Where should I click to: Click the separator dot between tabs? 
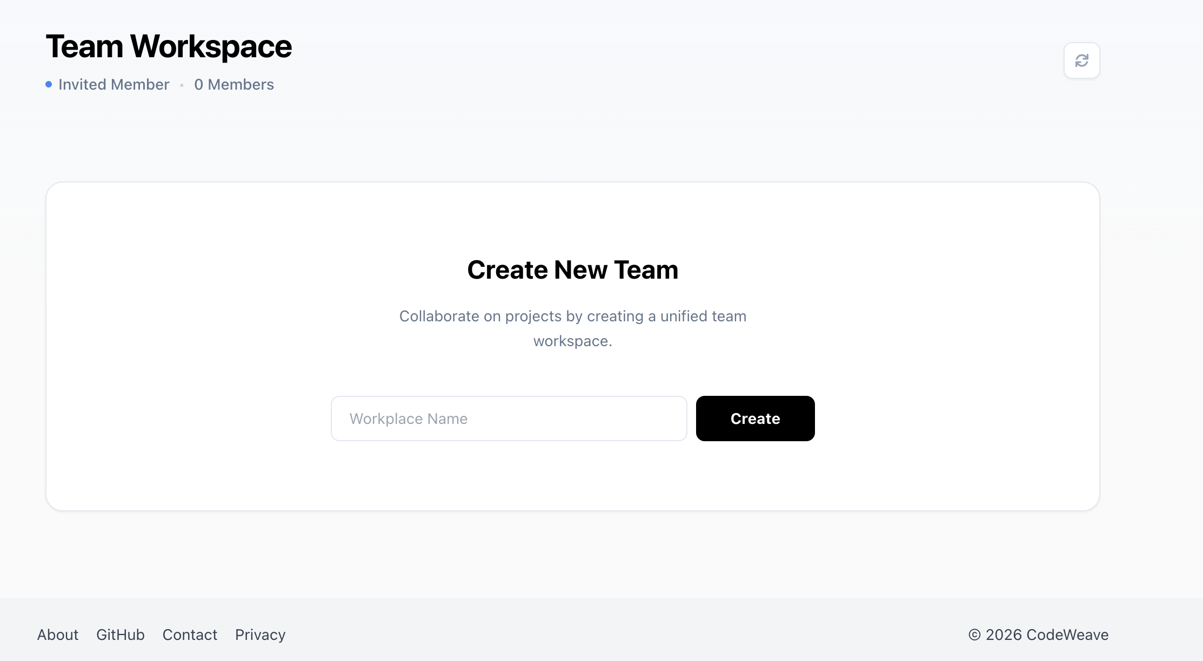click(x=182, y=85)
